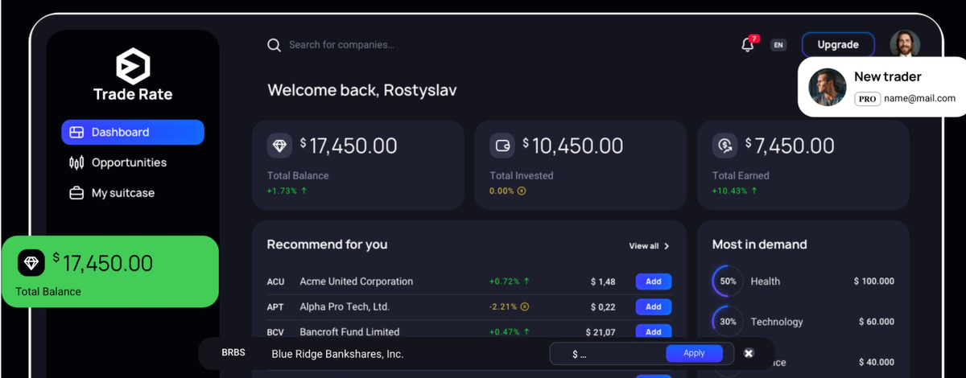Screen dimensions: 966x378
Task: Click Acme United Corporation name
Action: (357, 281)
